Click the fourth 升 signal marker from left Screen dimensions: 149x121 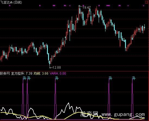click(110, 78)
